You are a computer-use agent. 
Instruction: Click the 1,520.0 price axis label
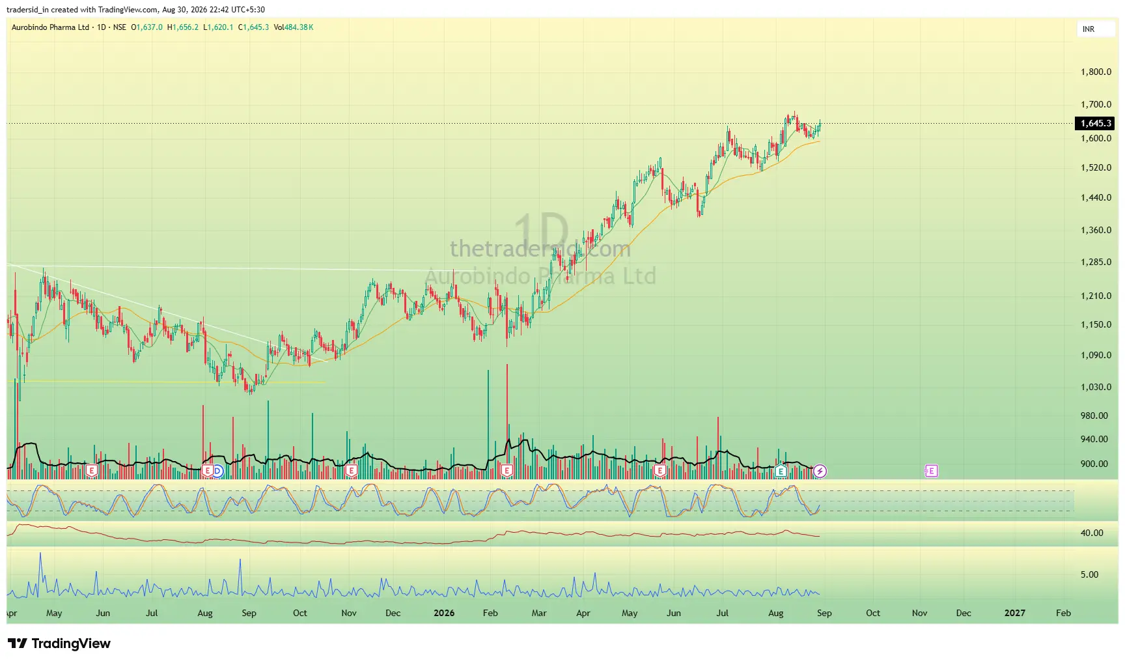(1096, 167)
